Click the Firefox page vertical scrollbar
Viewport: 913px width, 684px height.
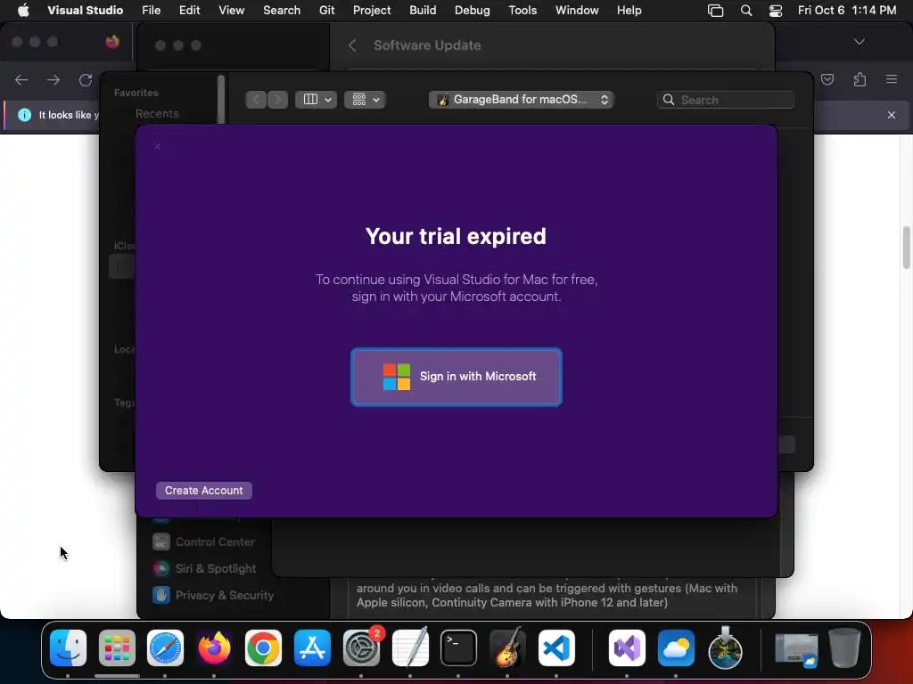[907, 248]
